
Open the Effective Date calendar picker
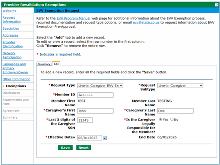105,138
